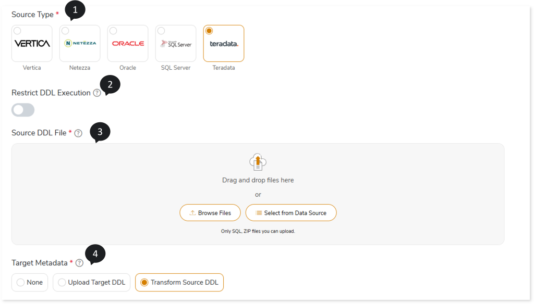Open Target Metadata help icon
The image size is (534, 304).
(x=79, y=263)
